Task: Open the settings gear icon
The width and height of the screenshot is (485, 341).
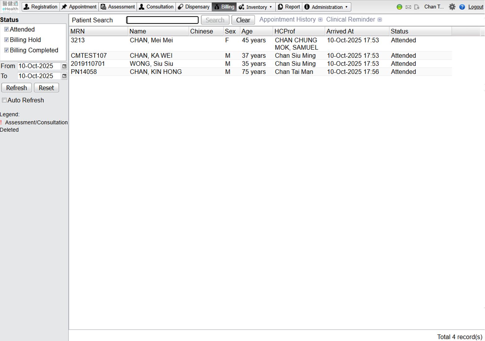Action: [x=452, y=7]
